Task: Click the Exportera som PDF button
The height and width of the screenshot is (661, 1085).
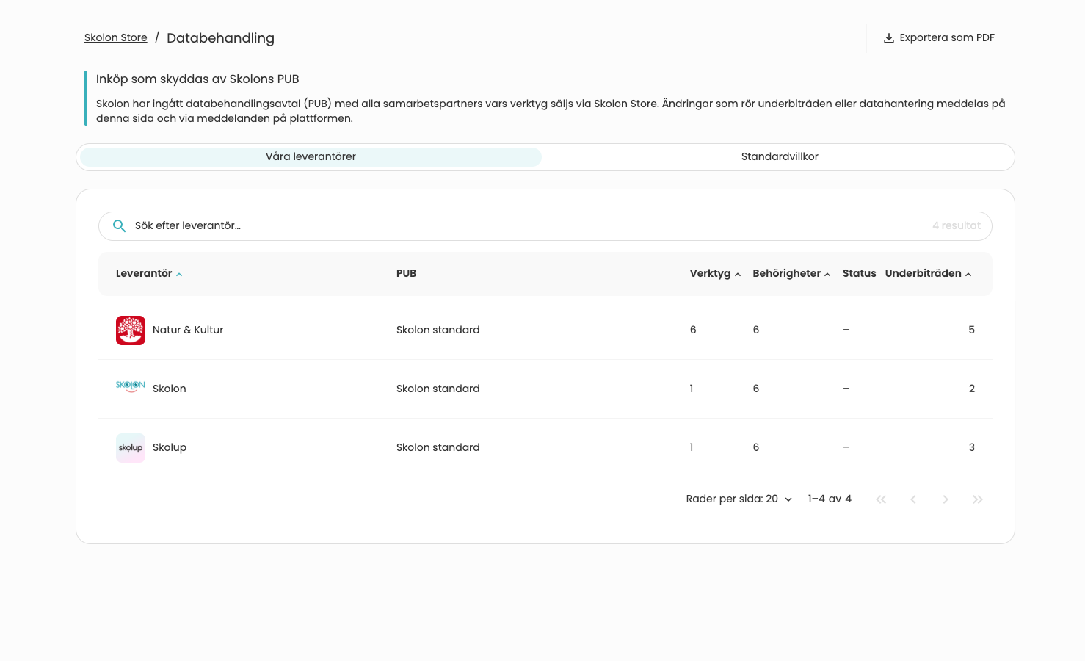Action: [x=939, y=38]
